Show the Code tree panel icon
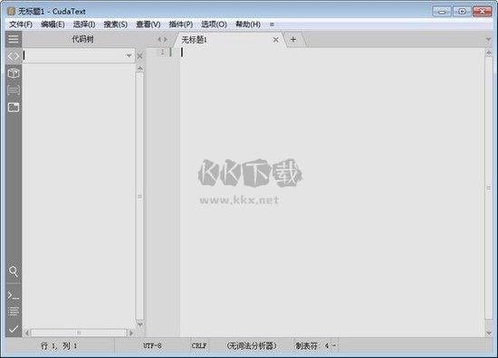The image size is (498, 358). [14, 56]
